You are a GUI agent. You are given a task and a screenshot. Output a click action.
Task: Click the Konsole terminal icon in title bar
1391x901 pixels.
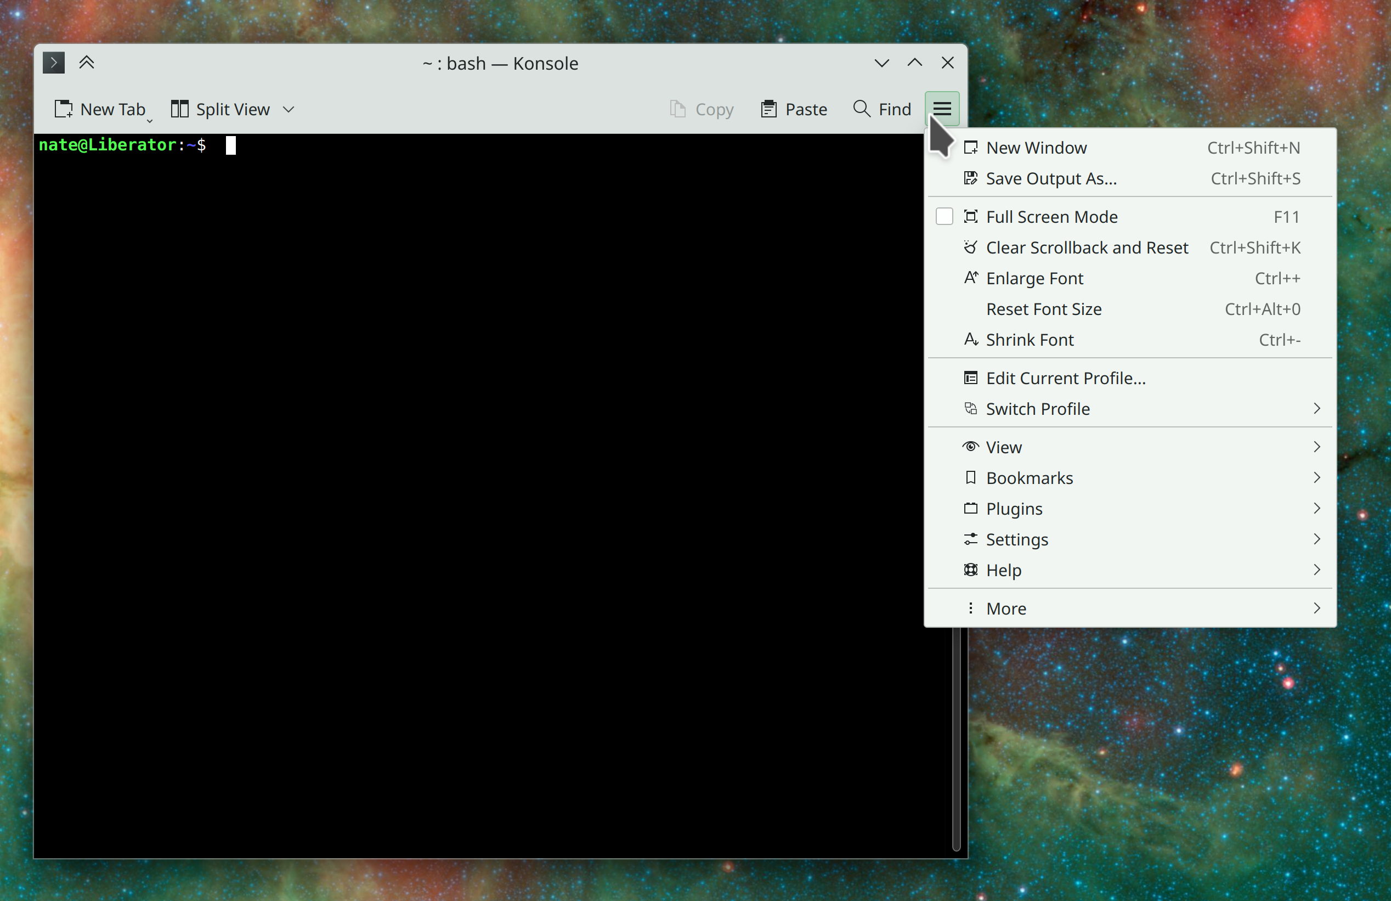coord(54,63)
